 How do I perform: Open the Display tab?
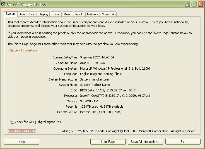click(x=44, y=14)
